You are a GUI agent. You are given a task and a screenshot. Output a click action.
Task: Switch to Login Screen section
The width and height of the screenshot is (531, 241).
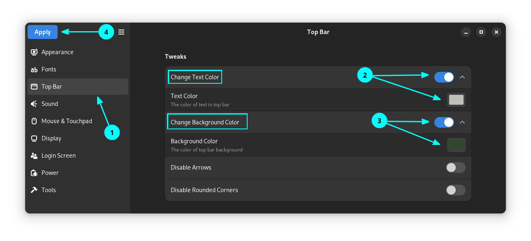[x=58, y=156]
